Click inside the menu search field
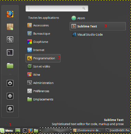 click(57, 8)
